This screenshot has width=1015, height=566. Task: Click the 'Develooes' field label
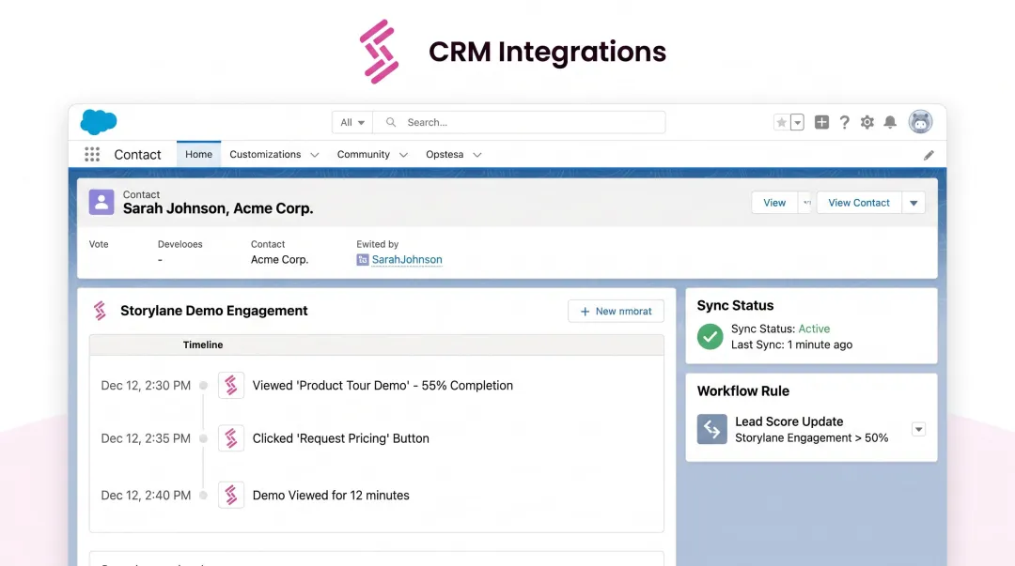[180, 244]
